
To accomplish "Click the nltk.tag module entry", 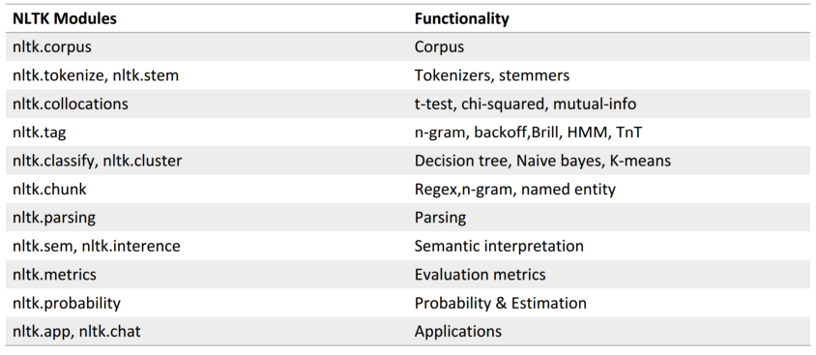I will point(40,133).
